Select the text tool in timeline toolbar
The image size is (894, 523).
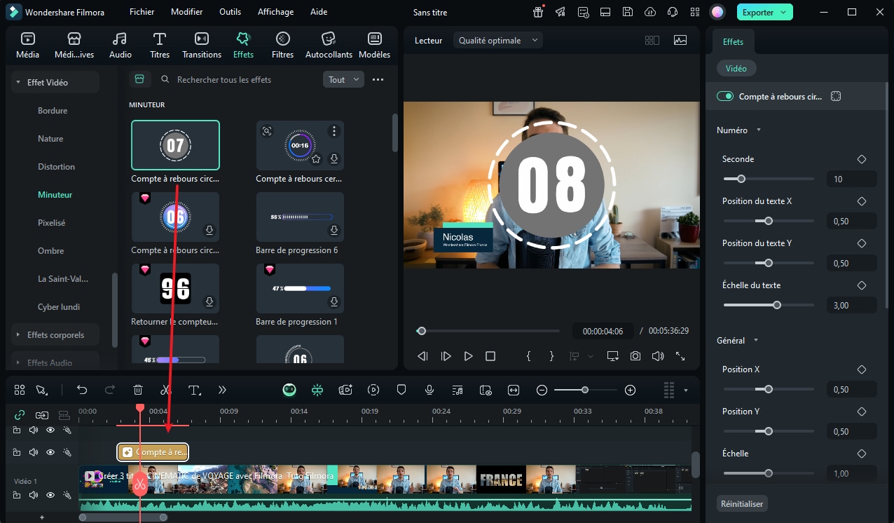(195, 390)
